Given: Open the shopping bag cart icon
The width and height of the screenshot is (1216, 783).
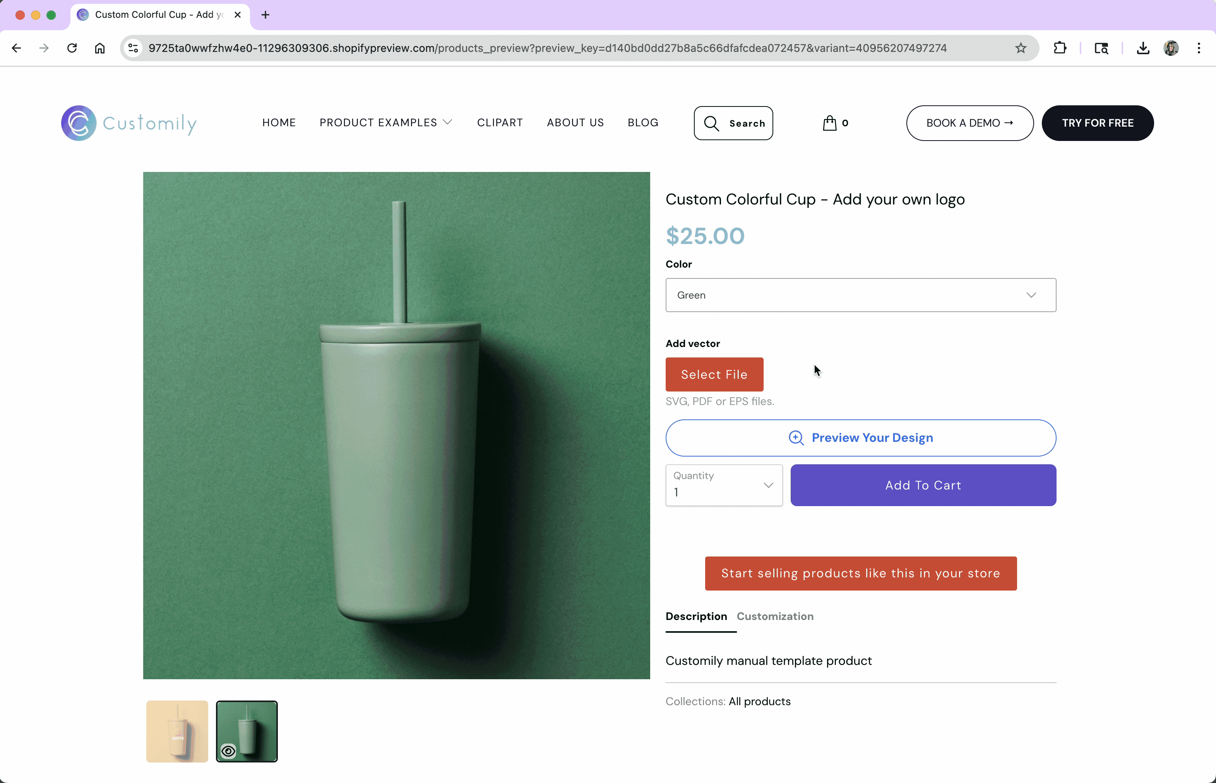Looking at the screenshot, I should (x=829, y=123).
